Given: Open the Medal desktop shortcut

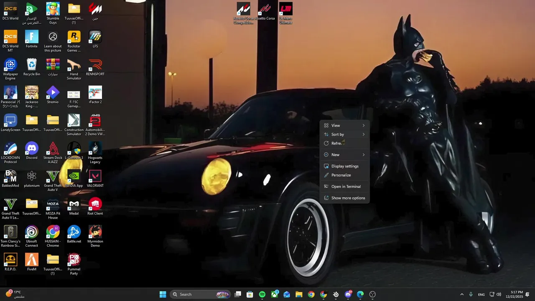Looking at the screenshot, I should (74, 207).
